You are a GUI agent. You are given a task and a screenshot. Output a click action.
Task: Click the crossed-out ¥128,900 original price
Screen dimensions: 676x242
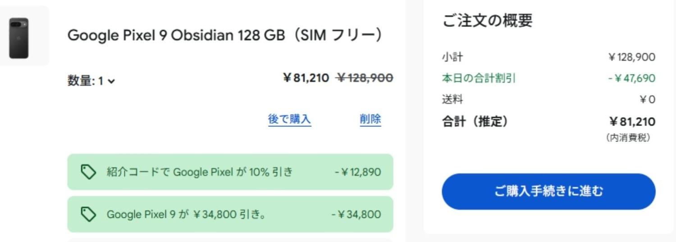click(x=365, y=78)
